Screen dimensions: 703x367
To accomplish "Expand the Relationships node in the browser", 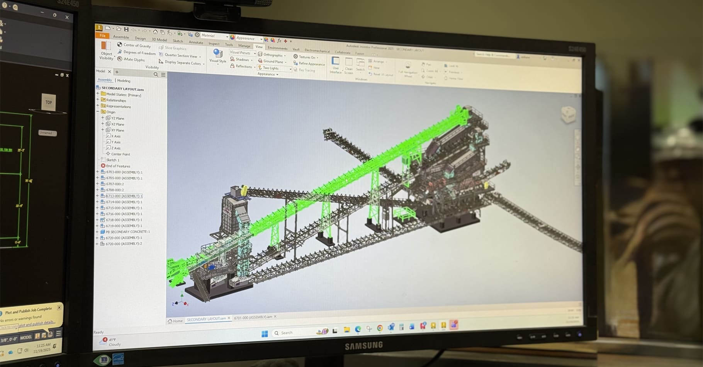I will click(97, 100).
